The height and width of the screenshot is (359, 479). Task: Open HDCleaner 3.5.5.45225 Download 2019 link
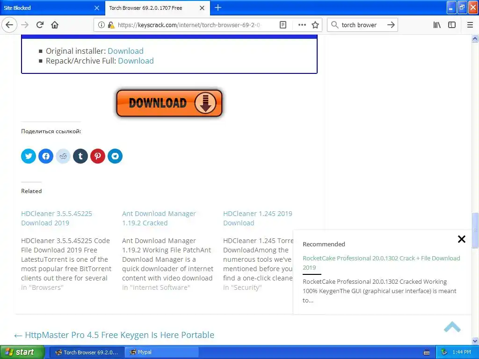[57, 218]
